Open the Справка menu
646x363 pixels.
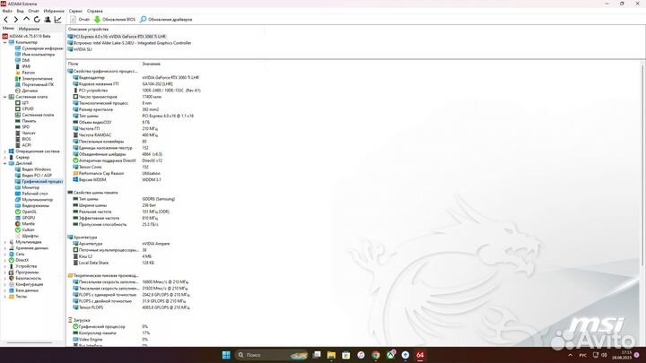(95, 11)
